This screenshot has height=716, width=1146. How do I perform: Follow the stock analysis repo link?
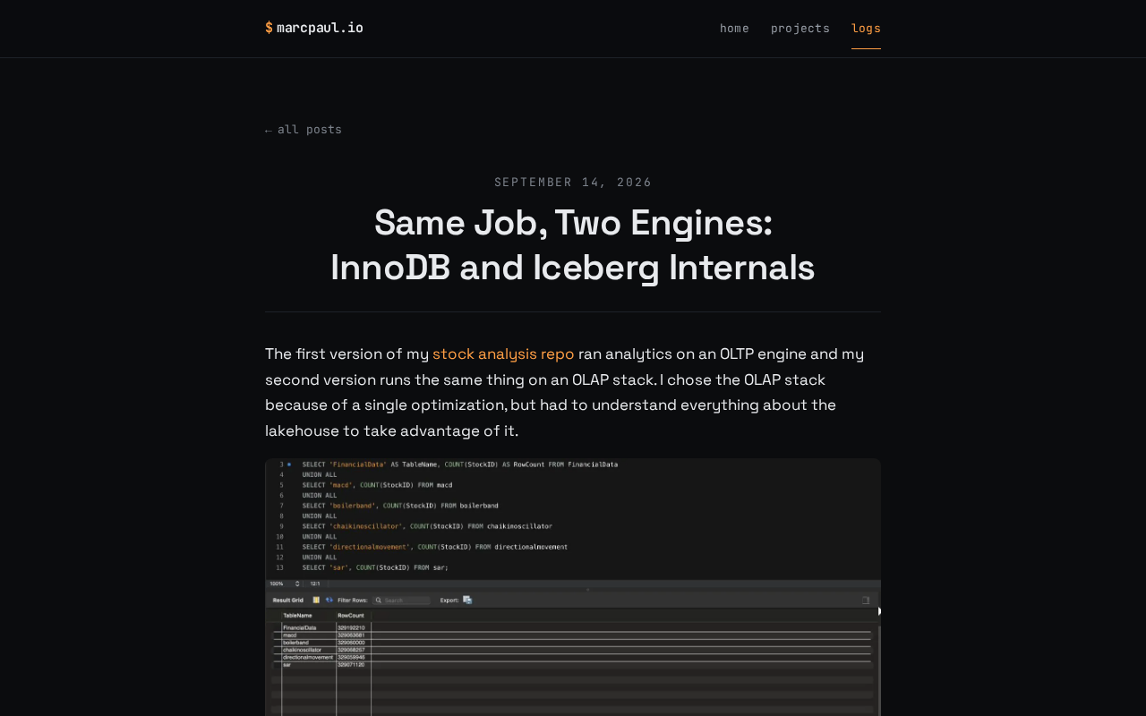[503, 354]
